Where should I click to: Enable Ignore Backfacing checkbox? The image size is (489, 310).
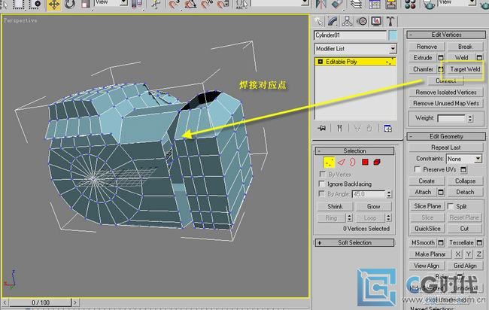[x=322, y=184]
